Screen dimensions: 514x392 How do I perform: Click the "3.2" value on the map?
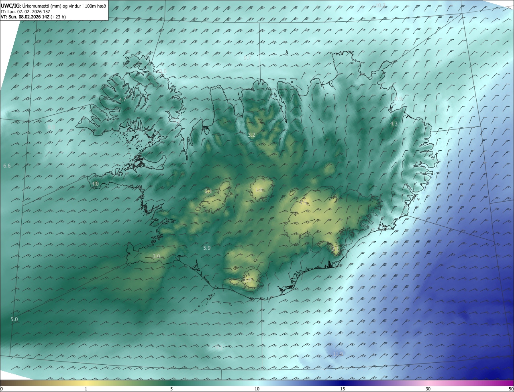coord(251,135)
